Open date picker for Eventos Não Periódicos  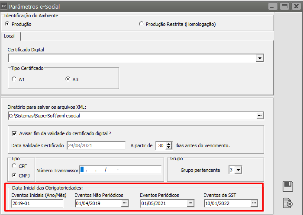click(x=125, y=203)
